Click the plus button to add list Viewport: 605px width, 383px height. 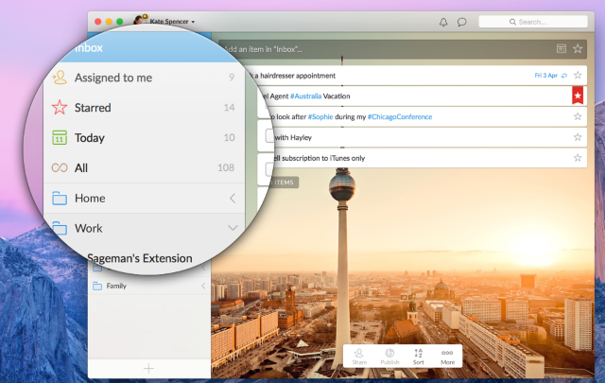click(148, 369)
